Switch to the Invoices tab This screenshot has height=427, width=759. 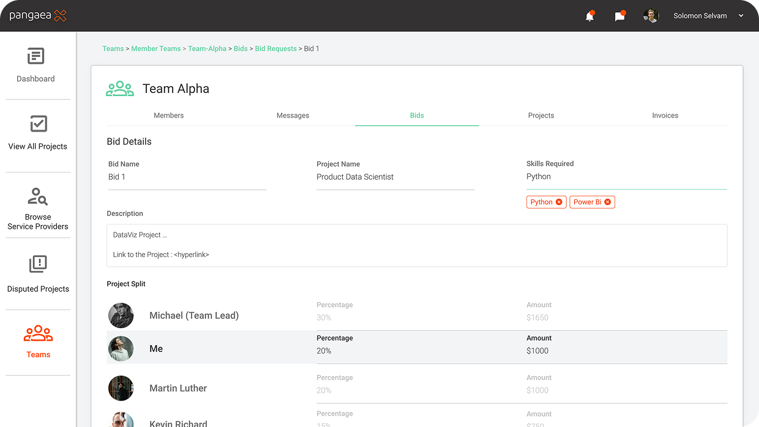point(665,116)
